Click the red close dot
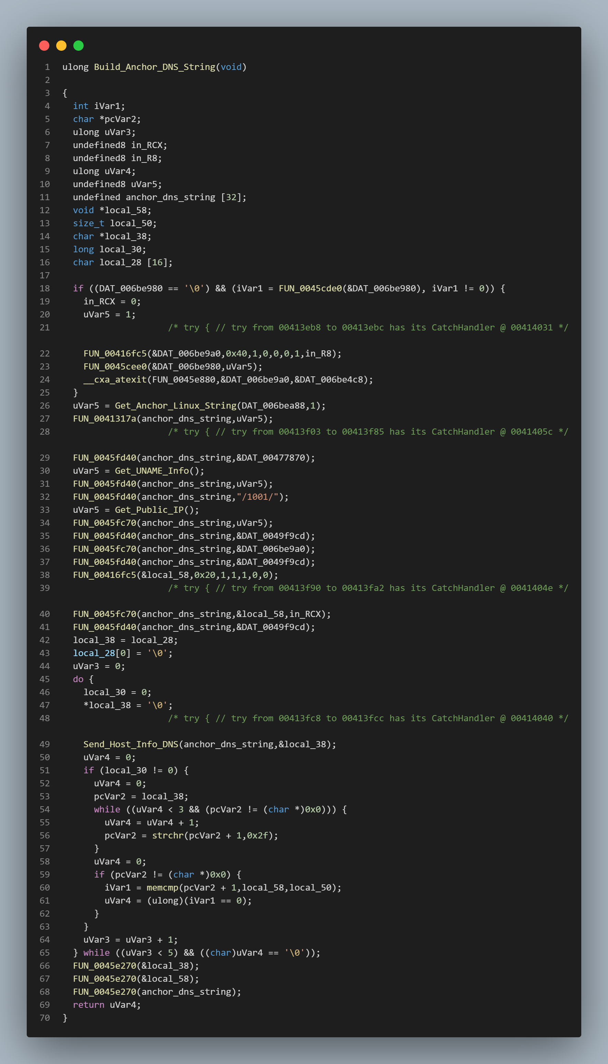 (44, 46)
